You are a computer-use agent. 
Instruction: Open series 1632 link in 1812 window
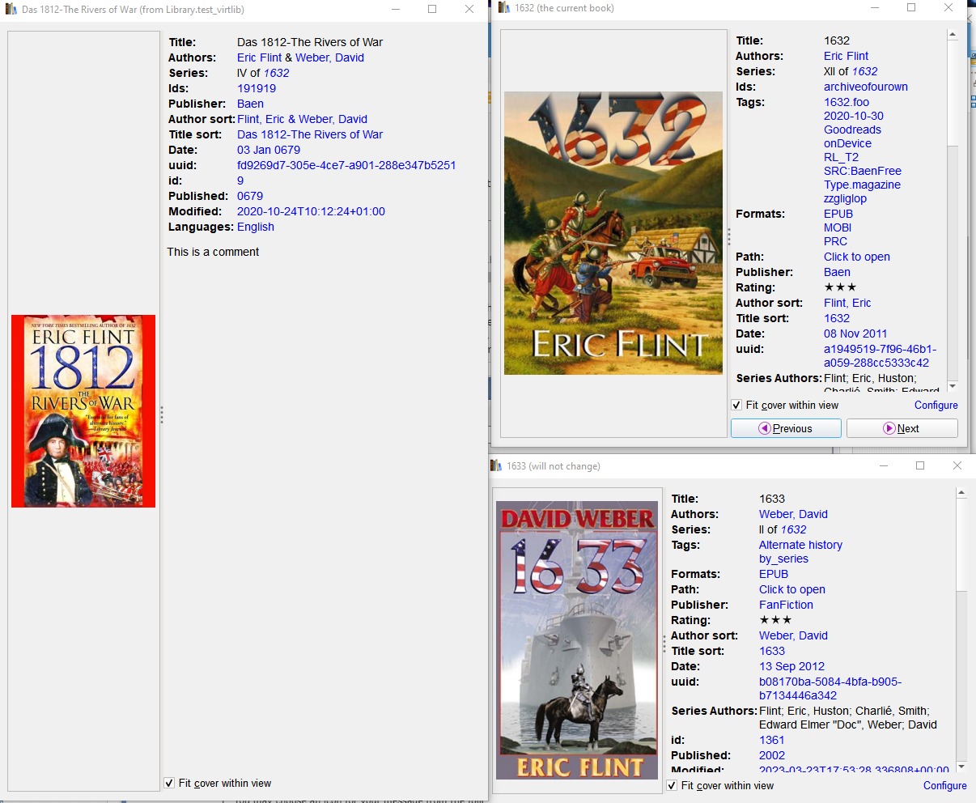[x=276, y=73]
